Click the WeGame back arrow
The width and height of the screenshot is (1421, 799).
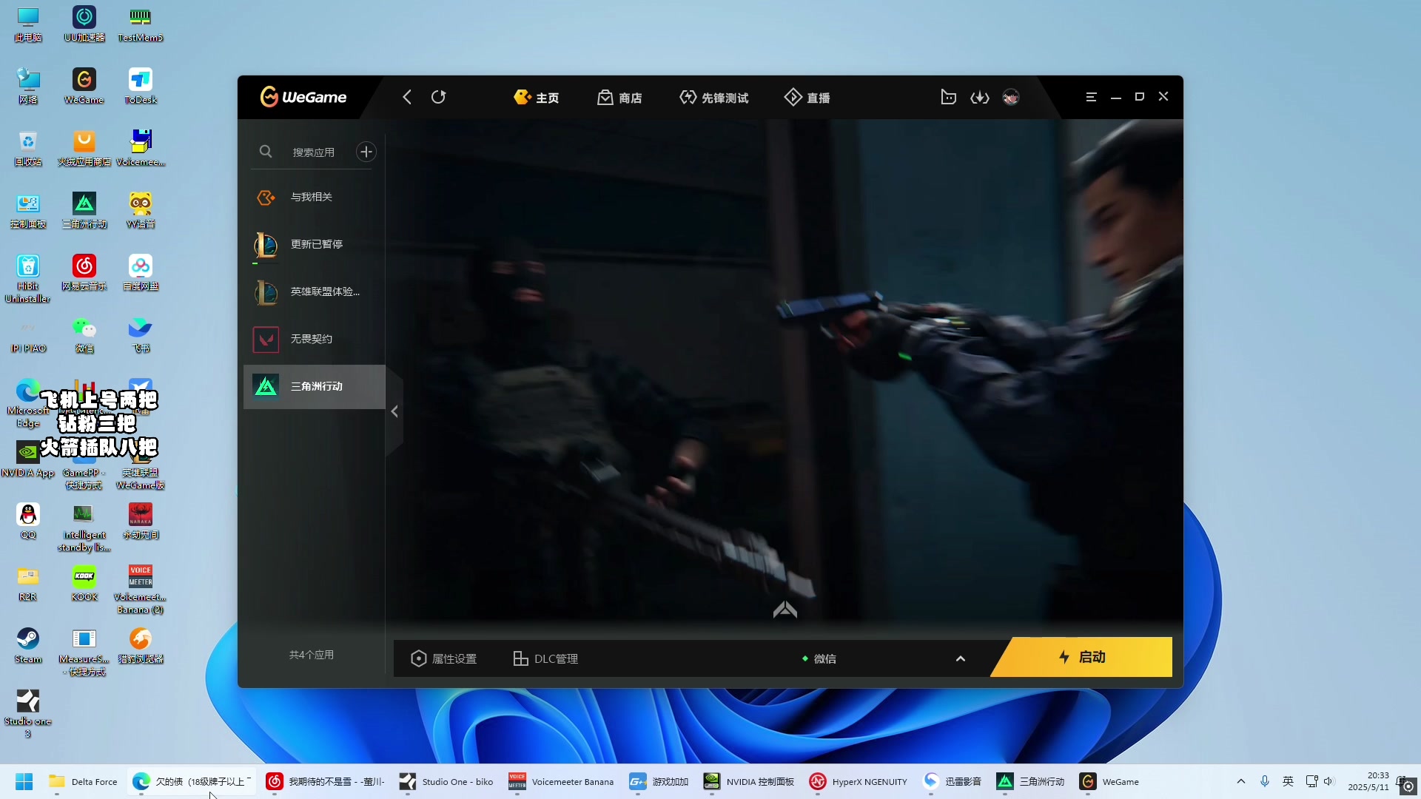(x=406, y=97)
